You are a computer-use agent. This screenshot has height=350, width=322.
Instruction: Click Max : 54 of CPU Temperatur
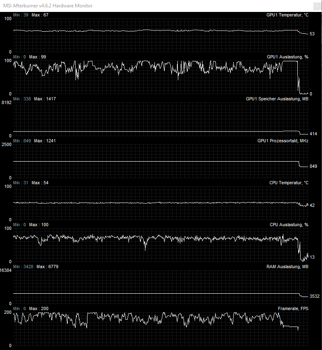40,183
